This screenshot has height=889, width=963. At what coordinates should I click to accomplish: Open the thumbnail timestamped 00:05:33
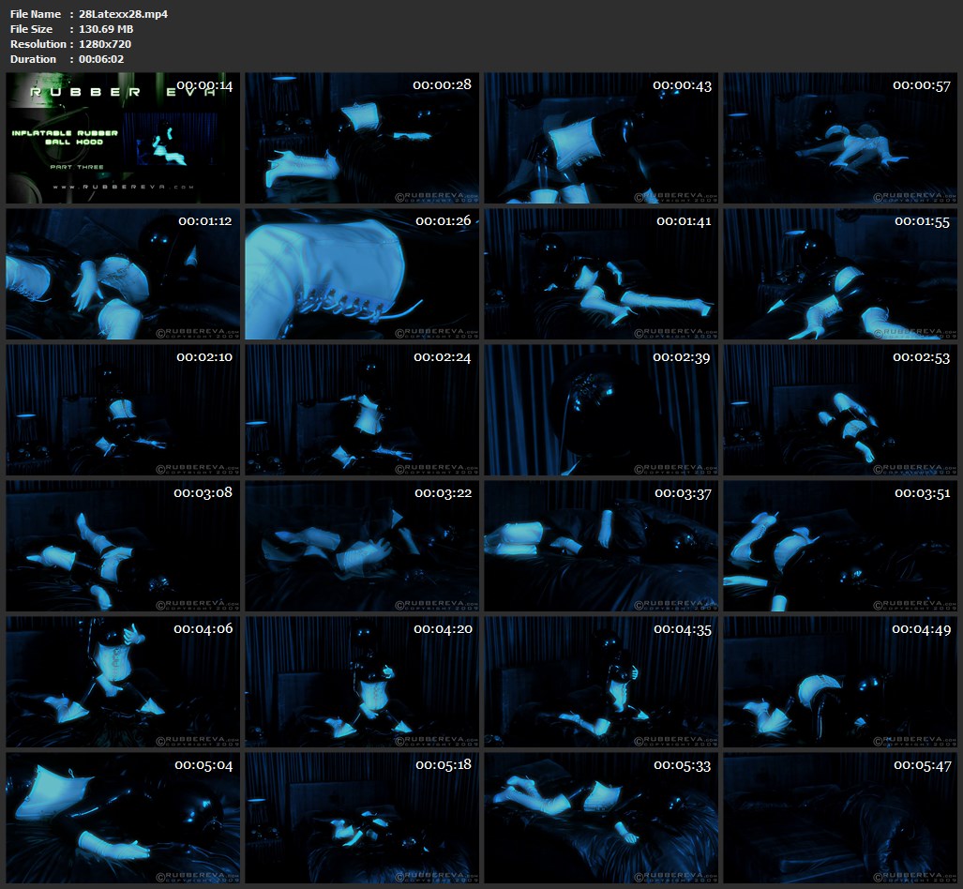point(601,819)
